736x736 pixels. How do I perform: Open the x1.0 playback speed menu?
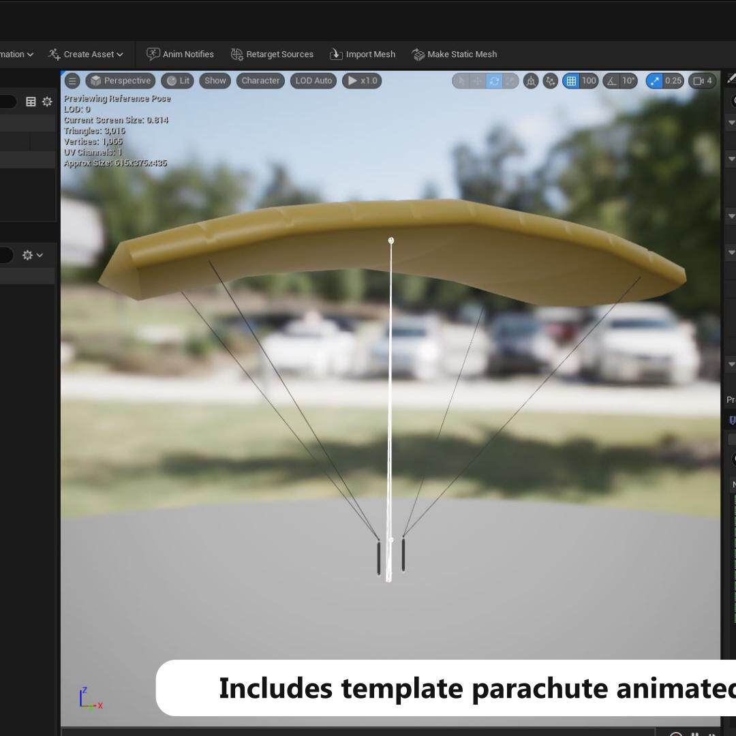coord(362,80)
